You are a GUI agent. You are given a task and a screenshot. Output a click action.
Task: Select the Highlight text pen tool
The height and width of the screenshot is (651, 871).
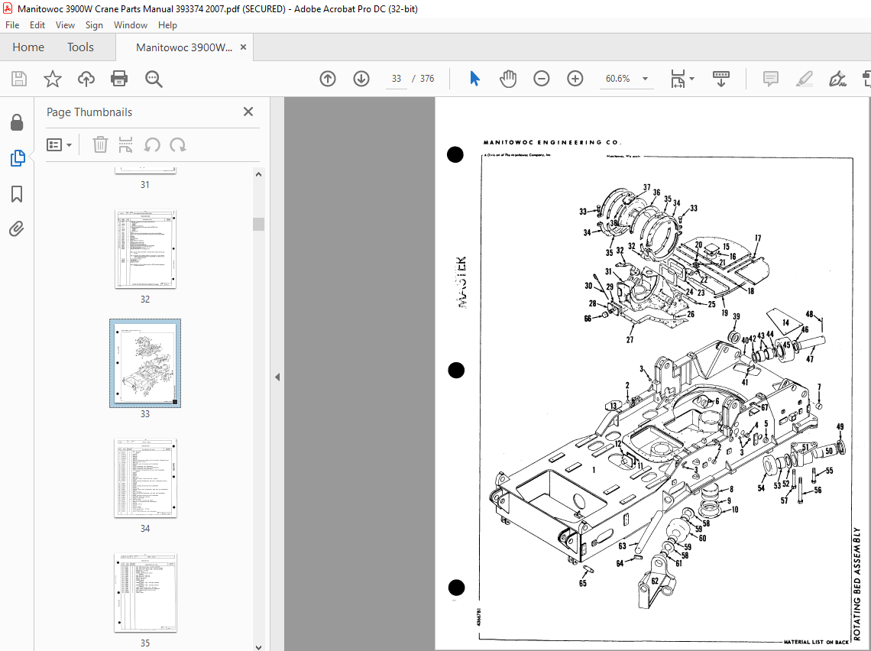pyautogui.click(x=804, y=79)
